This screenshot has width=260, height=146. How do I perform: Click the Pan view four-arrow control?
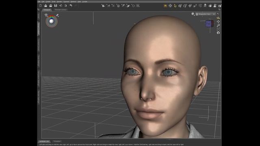click(219, 21)
